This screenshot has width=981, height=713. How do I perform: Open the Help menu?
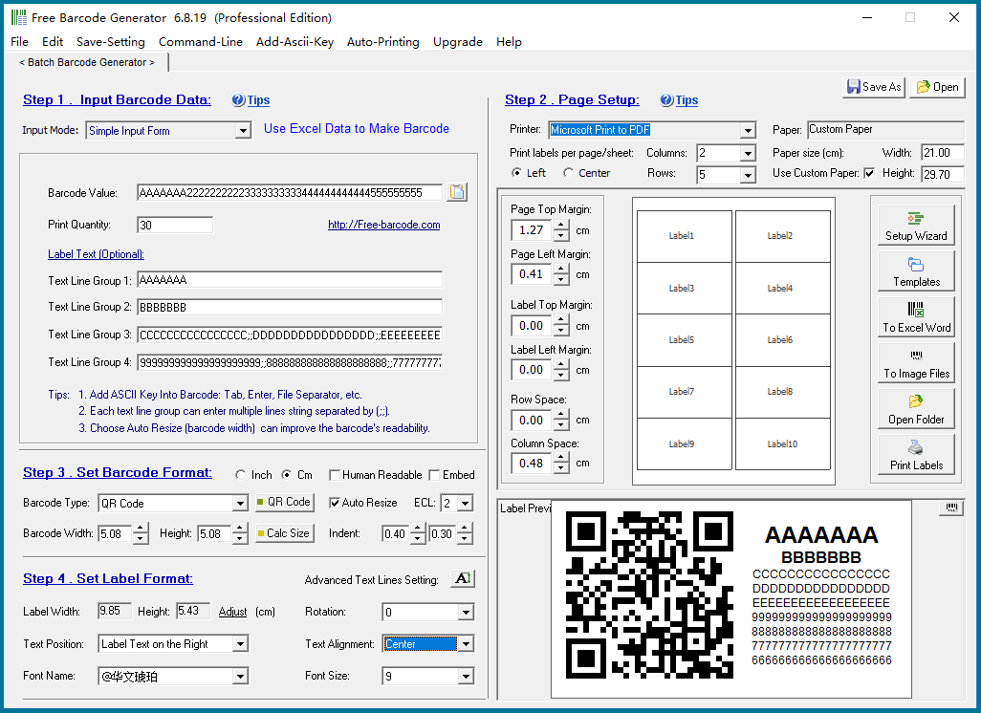[509, 42]
